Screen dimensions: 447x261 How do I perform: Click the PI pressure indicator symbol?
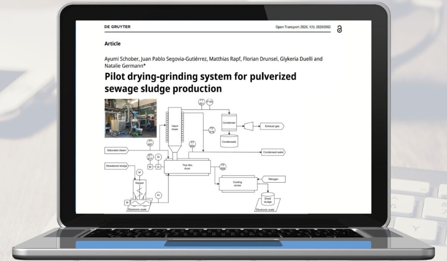[x=158, y=194]
